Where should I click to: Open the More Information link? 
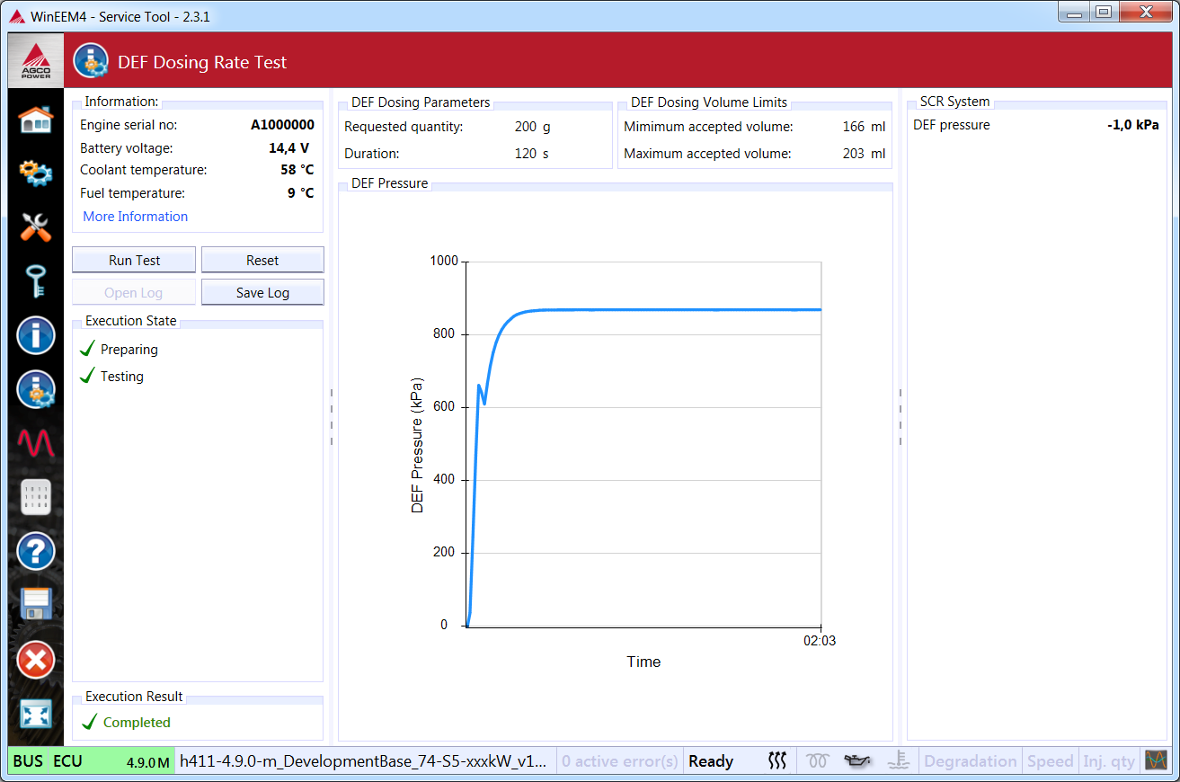pos(136,217)
